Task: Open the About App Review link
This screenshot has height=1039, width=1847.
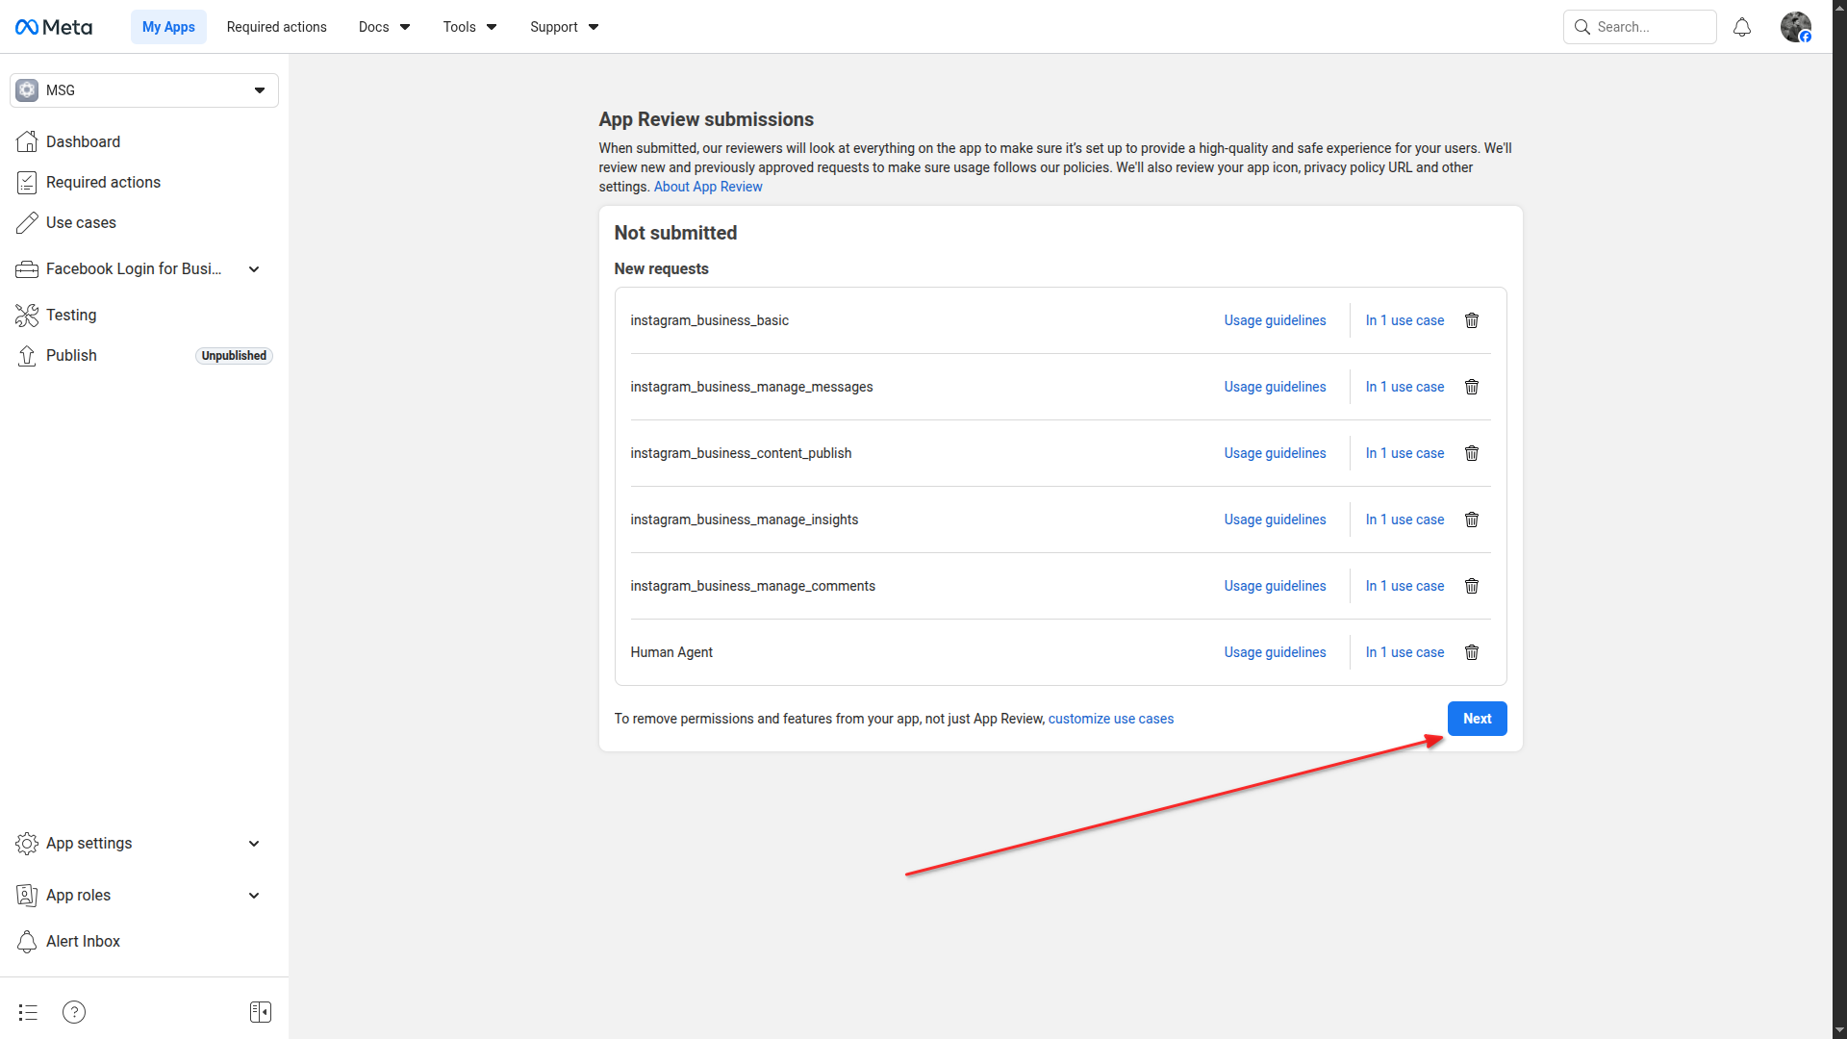Action: pos(708,187)
